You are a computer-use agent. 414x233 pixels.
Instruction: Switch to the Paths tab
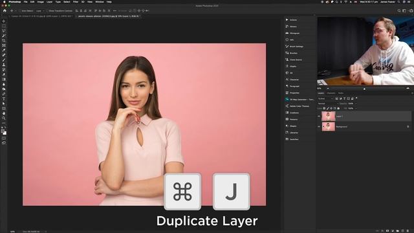pos(341,93)
